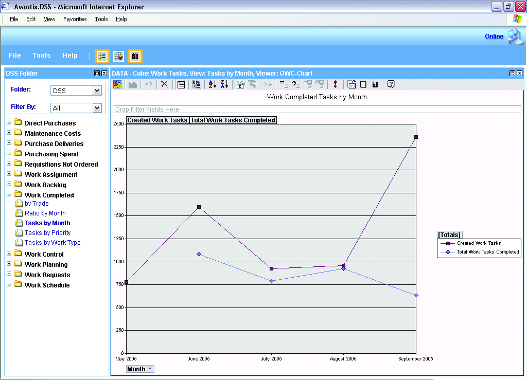Viewport: 527px width, 380px height.
Task: Click the AutoFilter funnel icon
Action: pyautogui.click(x=240, y=84)
